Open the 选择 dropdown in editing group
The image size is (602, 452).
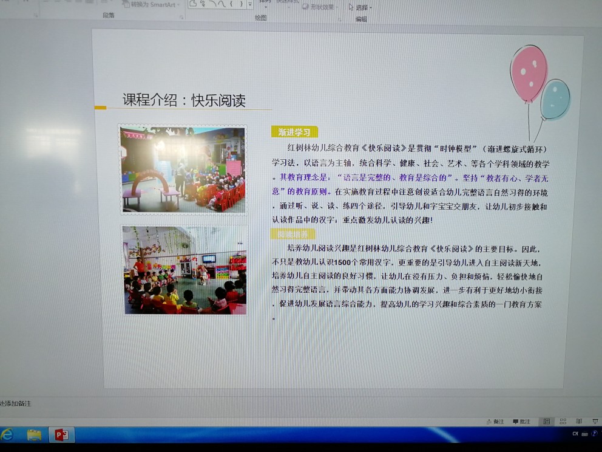click(362, 7)
